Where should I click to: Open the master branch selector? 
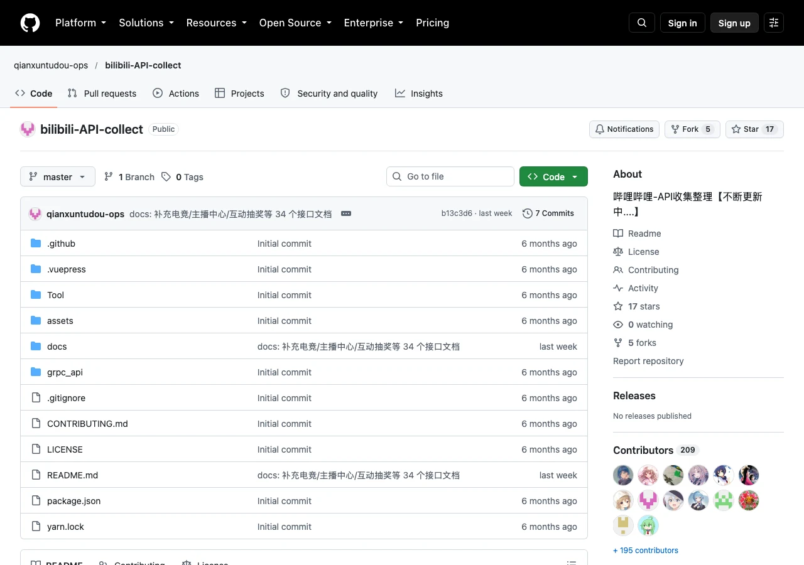[x=58, y=177]
